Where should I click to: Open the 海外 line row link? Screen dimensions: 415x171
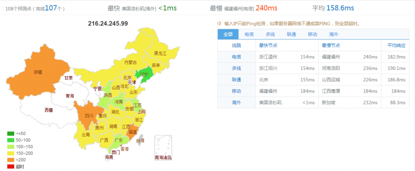236,102
